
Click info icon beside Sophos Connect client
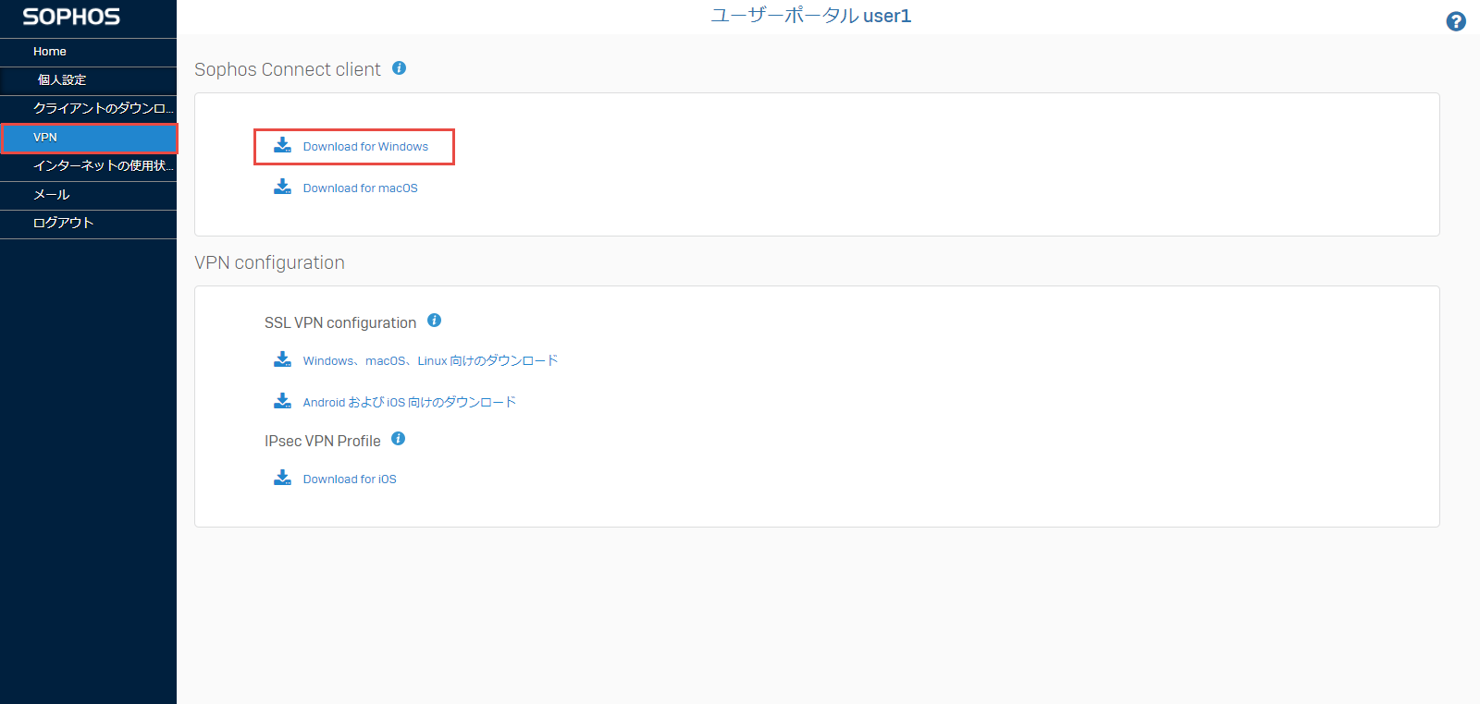click(x=400, y=68)
